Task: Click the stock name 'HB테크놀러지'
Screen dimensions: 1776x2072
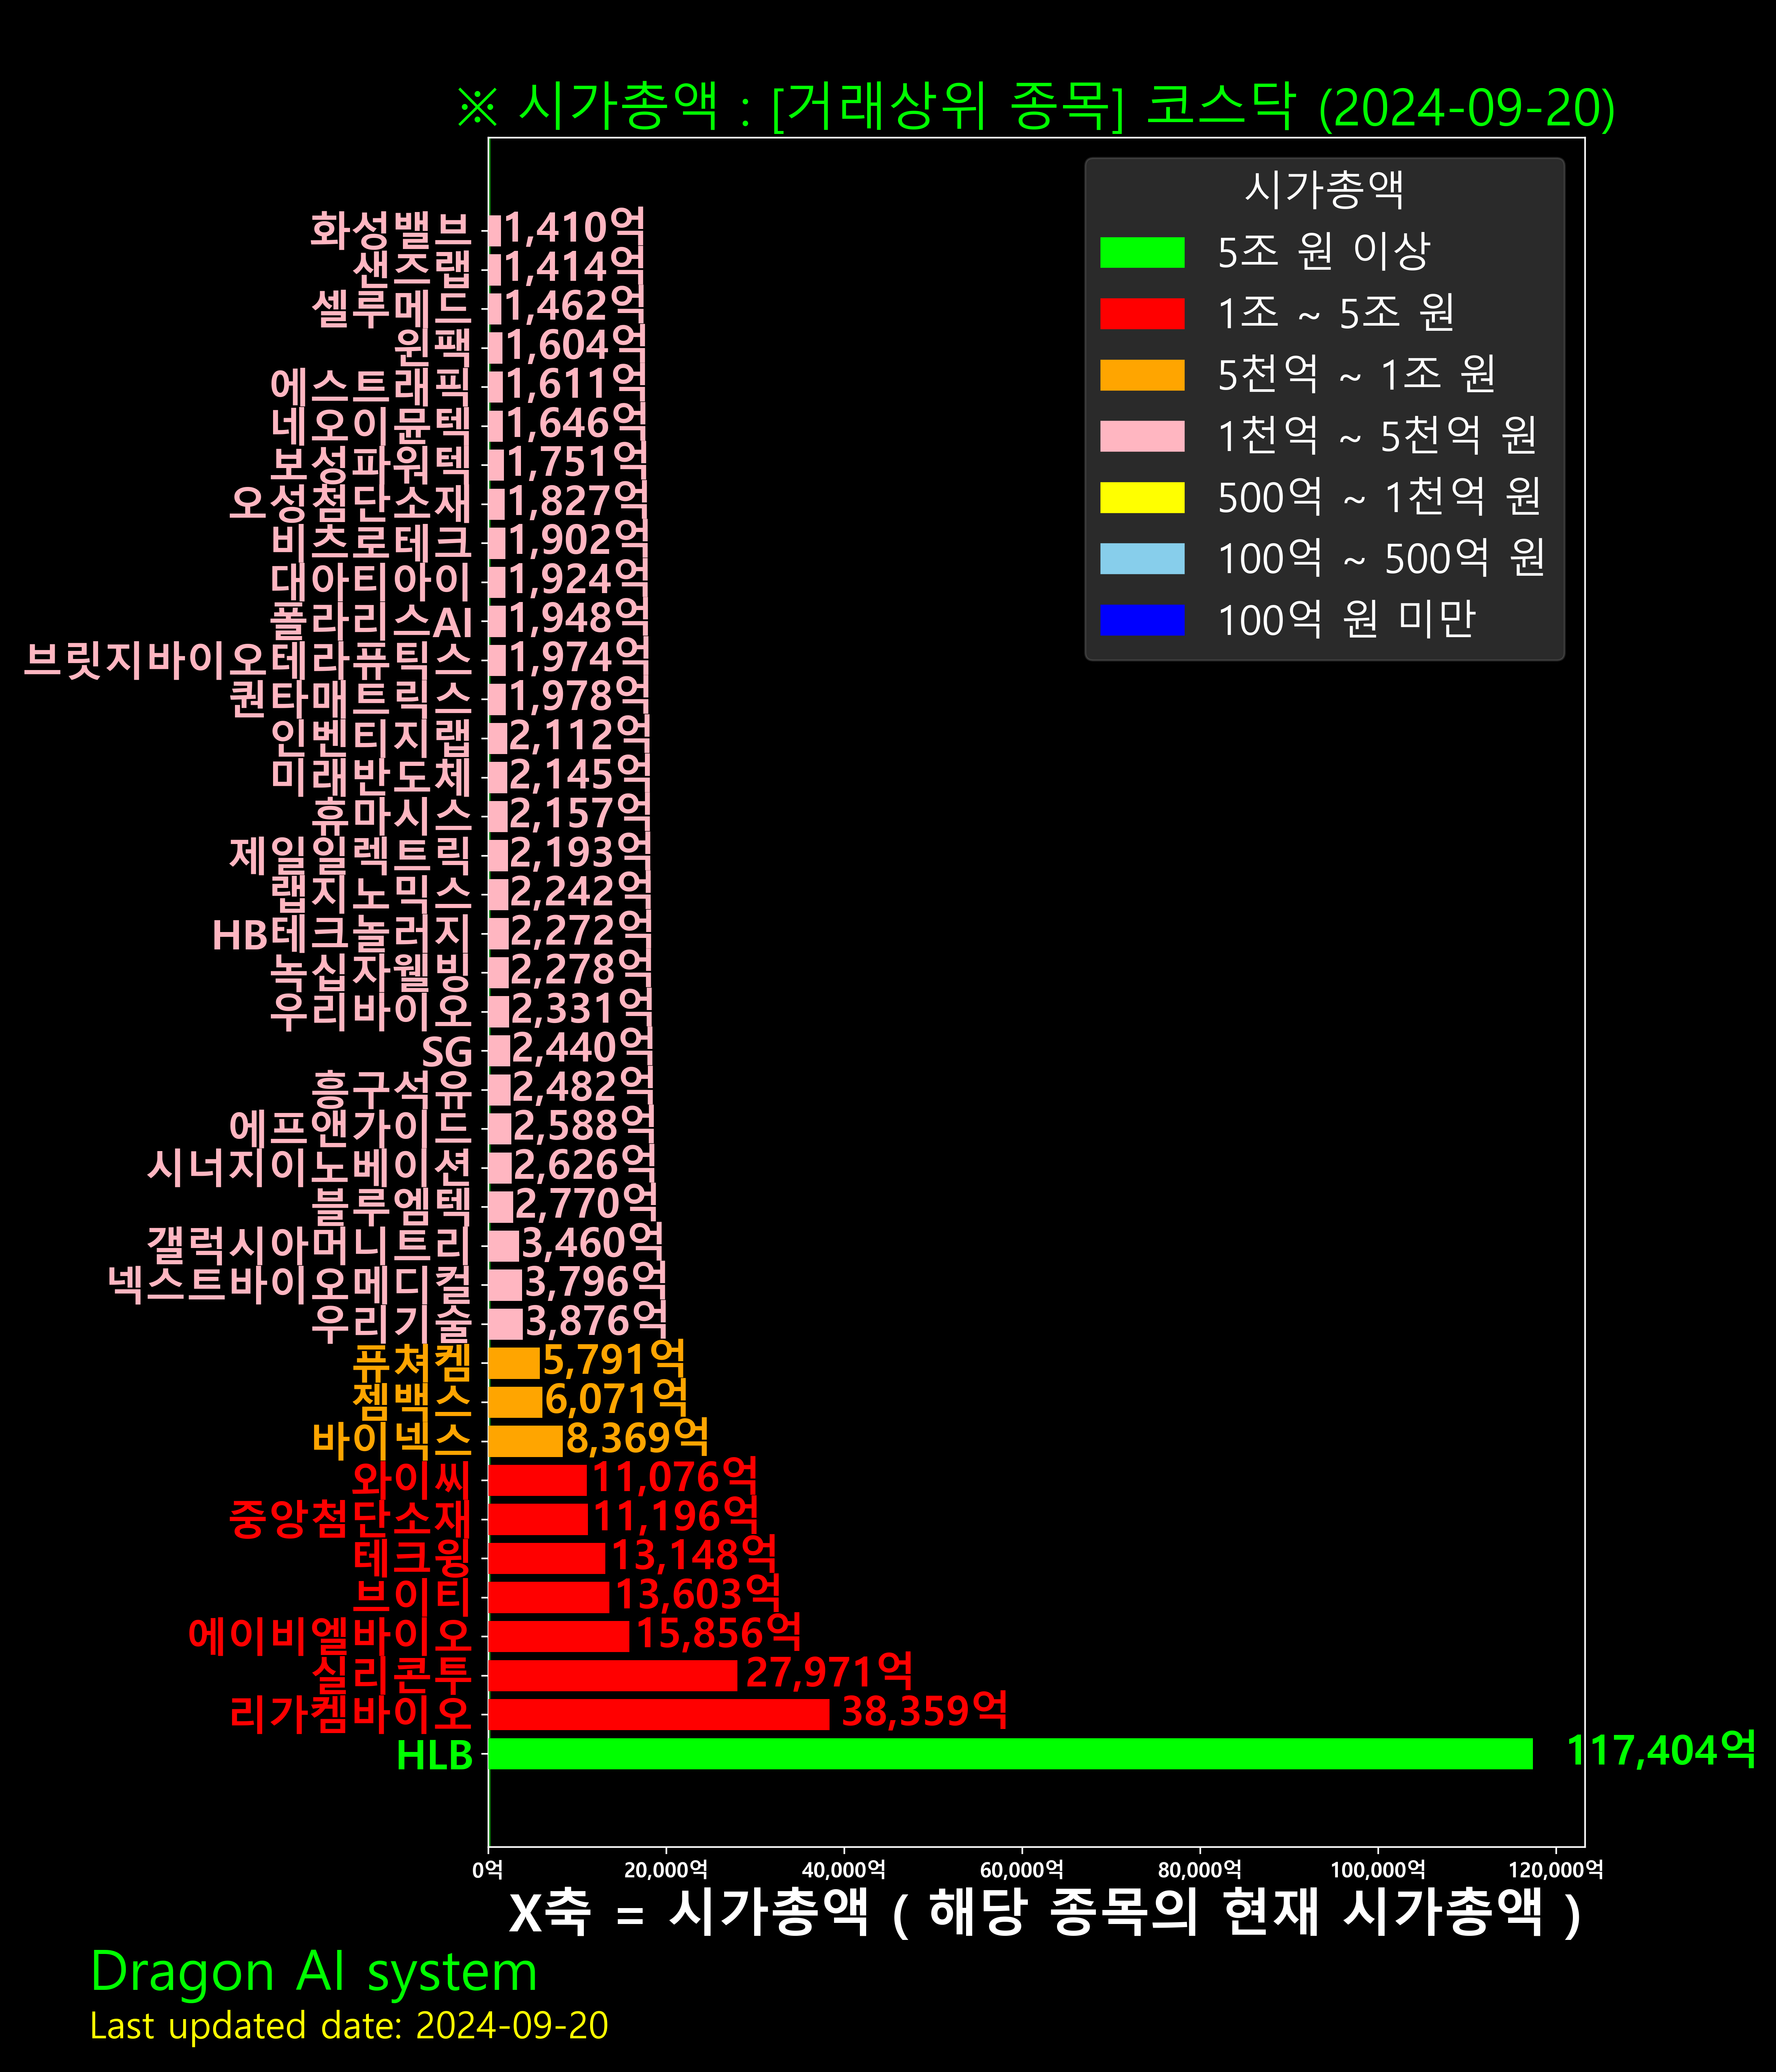Action: coord(342,933)
